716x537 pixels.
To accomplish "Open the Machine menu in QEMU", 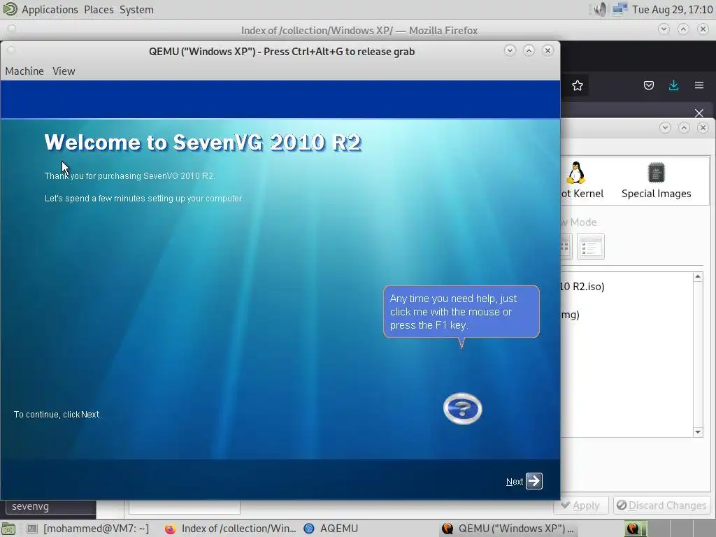I will tap(24, 71).
